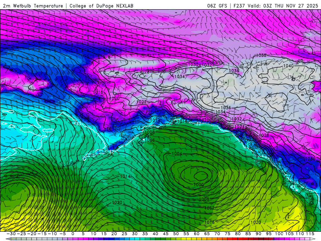Click the 25 value on the color scale

click(124, 234)
